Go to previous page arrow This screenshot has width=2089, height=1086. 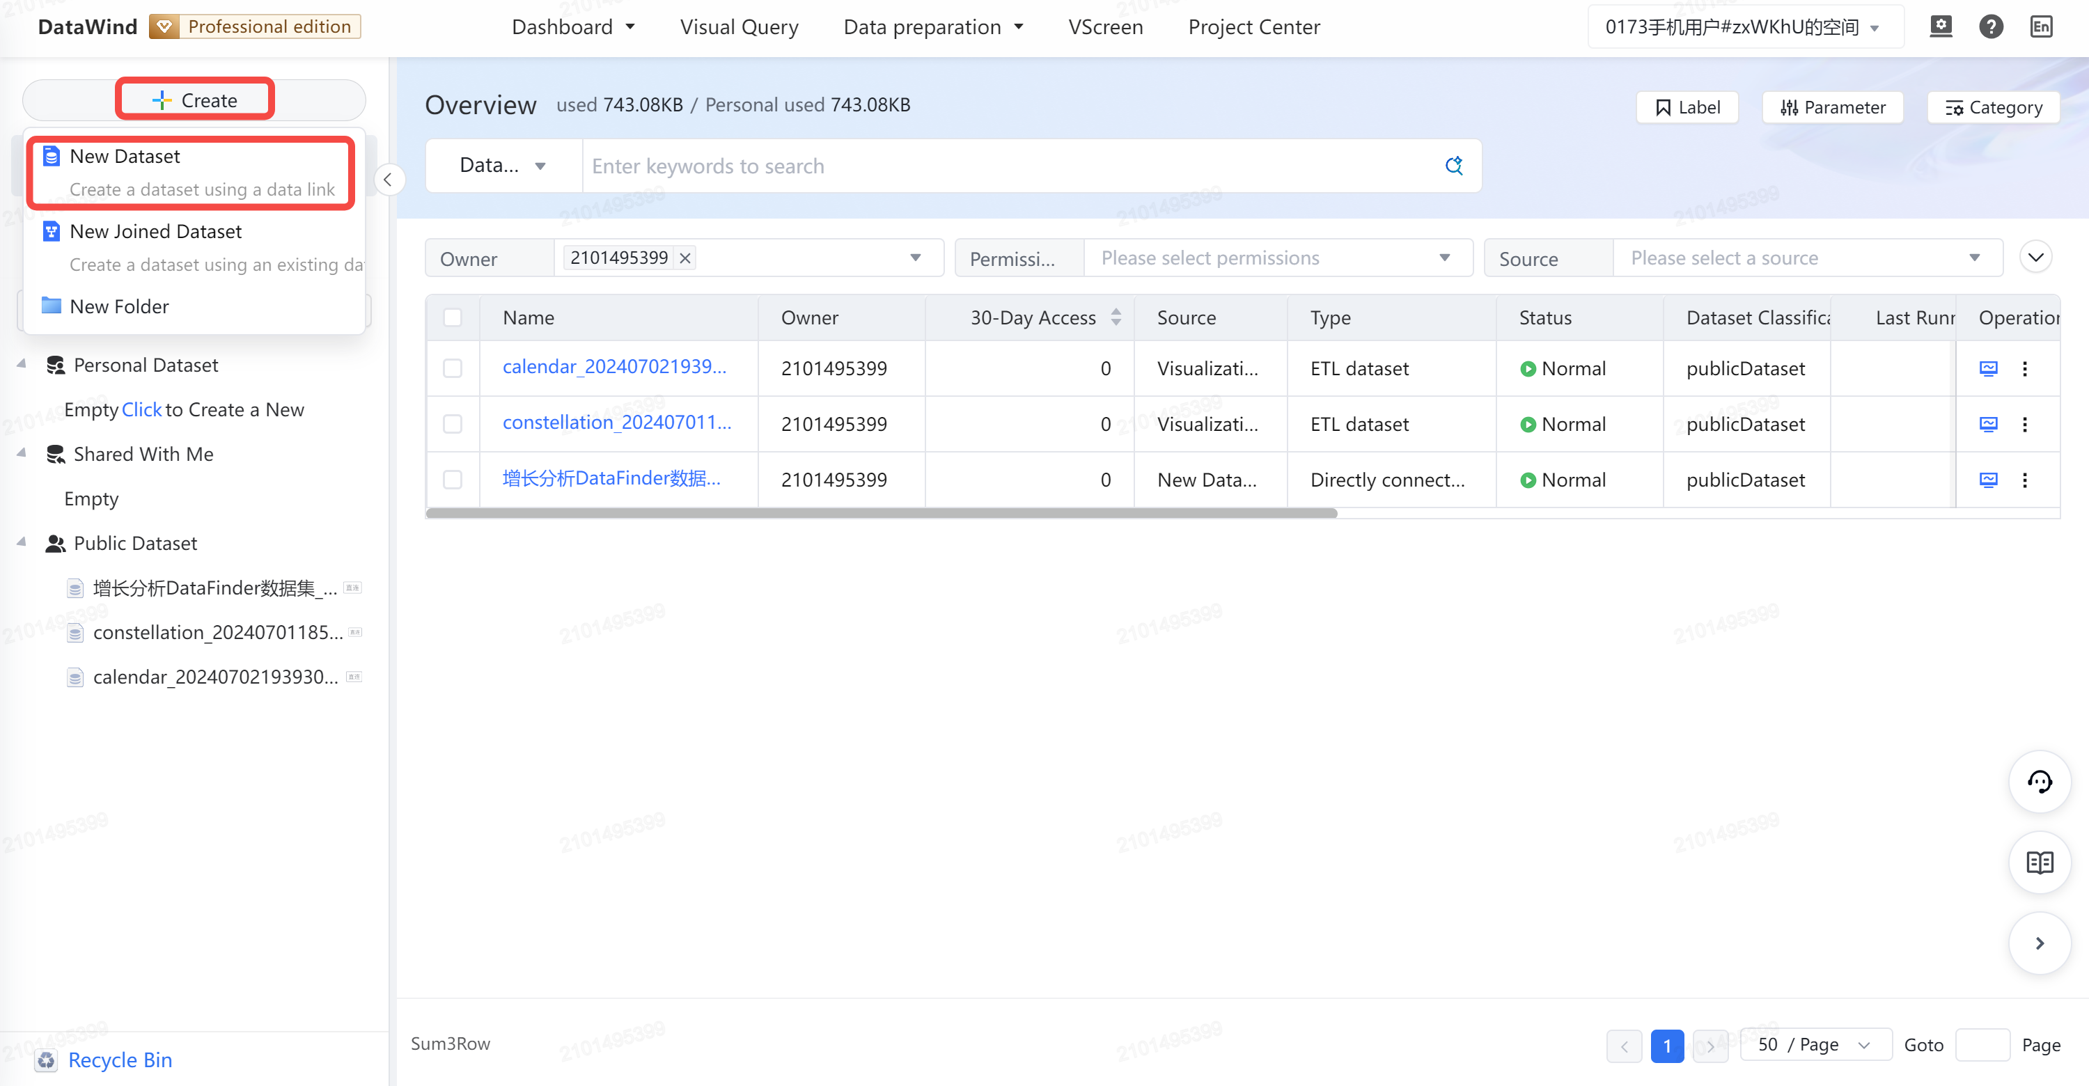pyautogui.click(x=1625, y=1046)
